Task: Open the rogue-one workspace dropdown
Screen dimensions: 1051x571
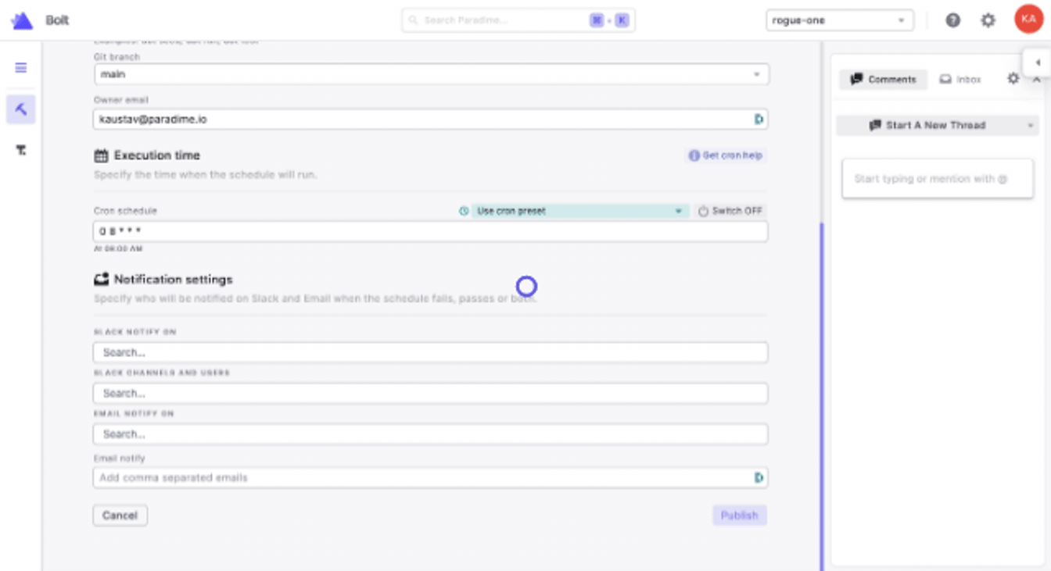Action: [x=840, y=20]
